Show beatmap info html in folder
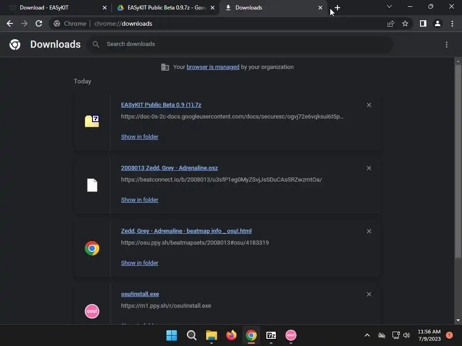462x346 pixels. tap(140, 263)
